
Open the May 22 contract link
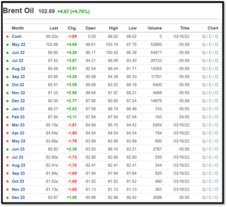[x=18, y=44]
